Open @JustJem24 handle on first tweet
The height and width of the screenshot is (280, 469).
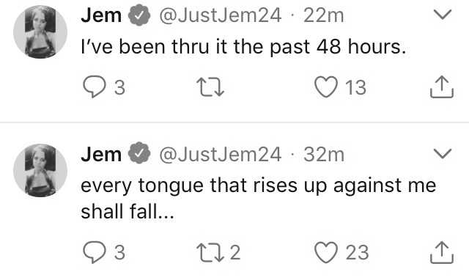point(220,15)
